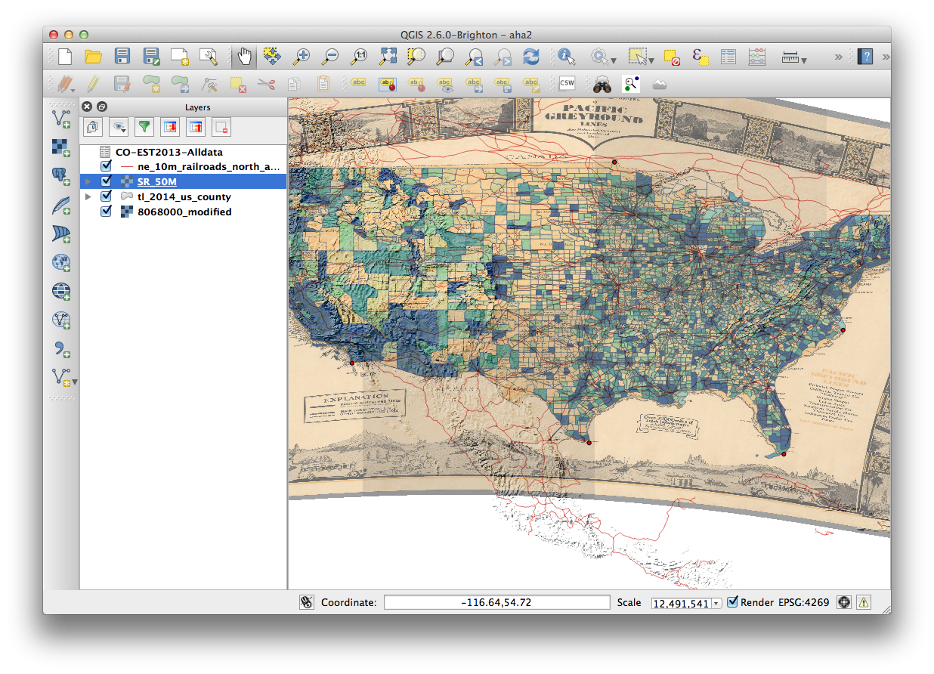Zoom to the current selection

416,56
